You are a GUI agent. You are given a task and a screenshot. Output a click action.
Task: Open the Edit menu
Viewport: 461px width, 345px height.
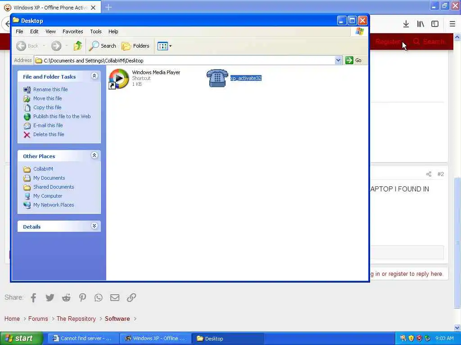(x=34, y=31)
